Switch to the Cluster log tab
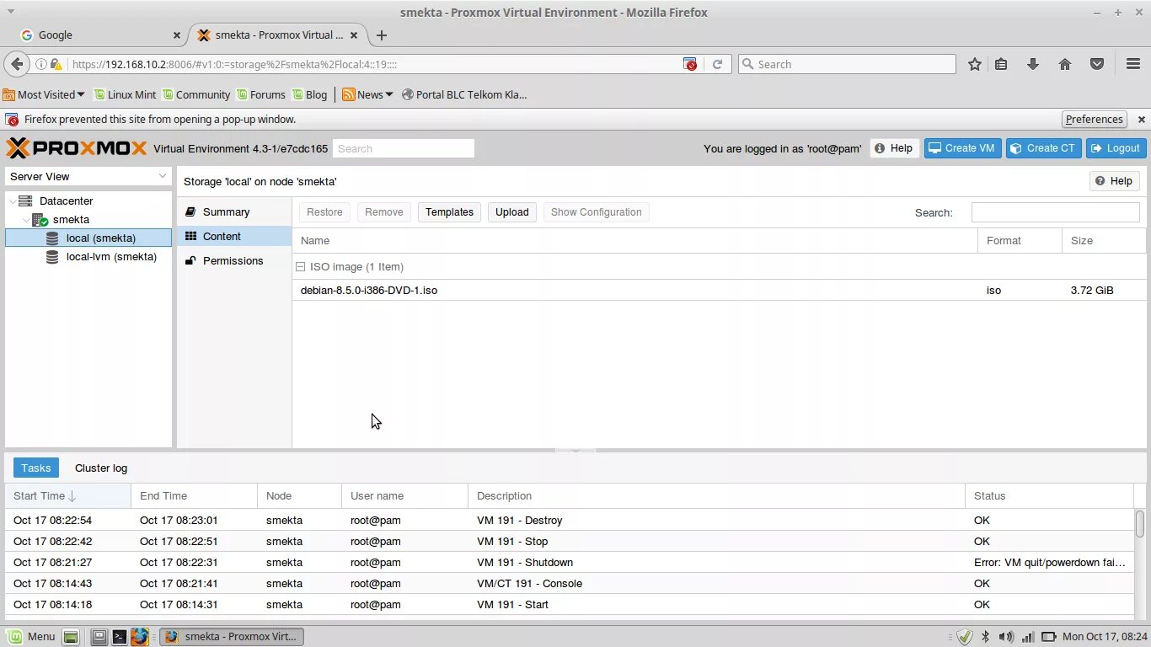The image size is (1151, 647). [101, 468]
